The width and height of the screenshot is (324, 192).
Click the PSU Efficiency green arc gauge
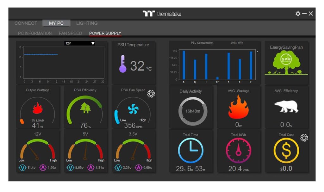point(85,110)
